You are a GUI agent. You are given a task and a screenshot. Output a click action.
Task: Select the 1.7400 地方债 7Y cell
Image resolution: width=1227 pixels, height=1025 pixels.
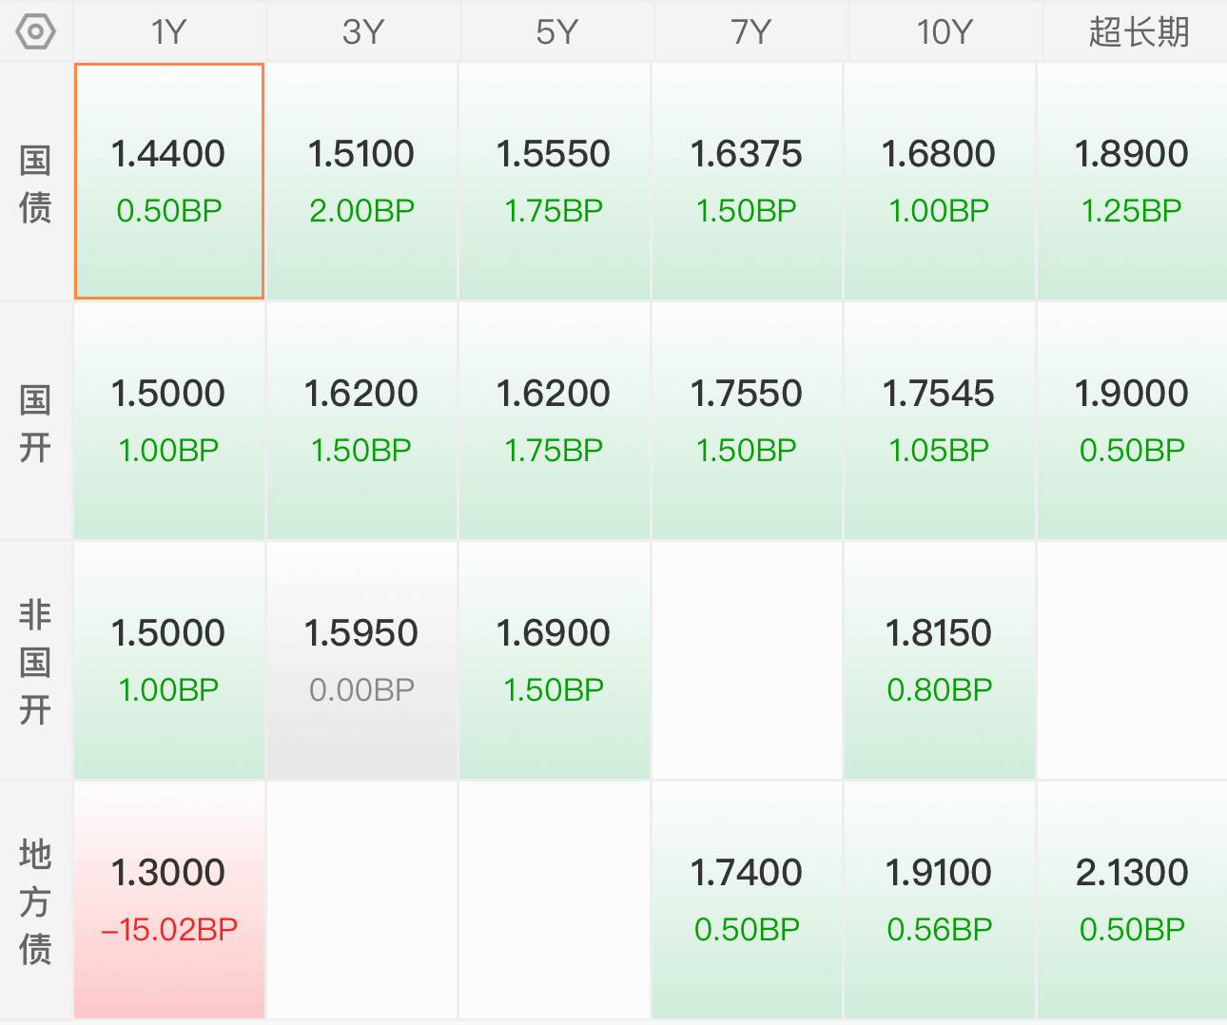point(747,900)
